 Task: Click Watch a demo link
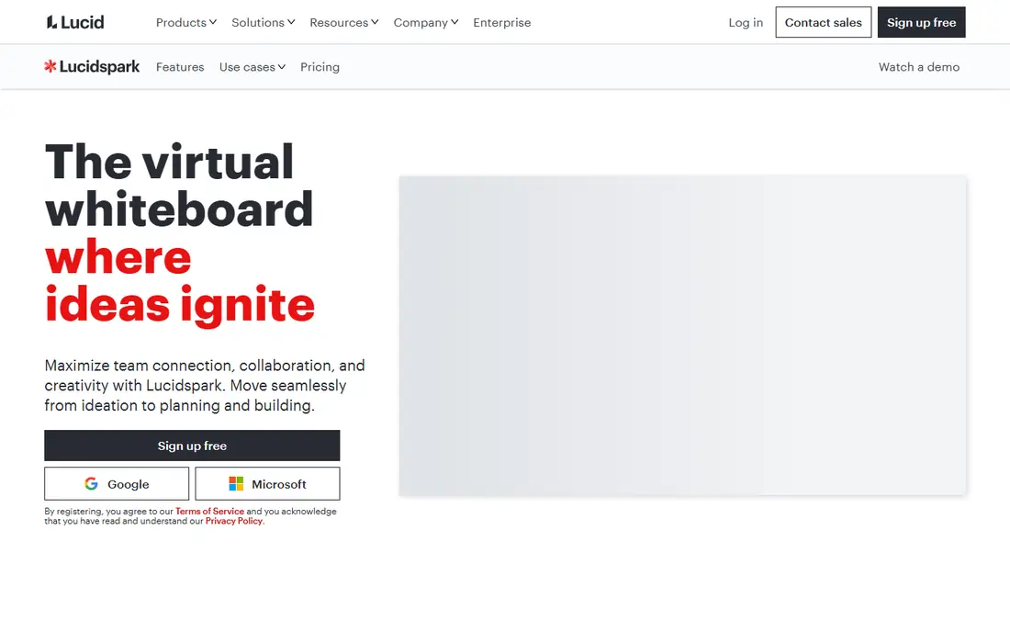tap(918, 67)
